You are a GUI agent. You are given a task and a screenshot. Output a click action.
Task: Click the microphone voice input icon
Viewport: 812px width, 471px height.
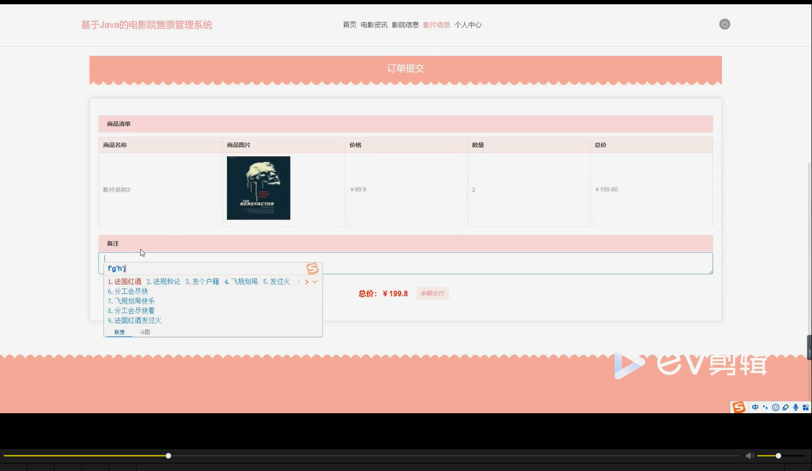(x=796, y=407)
